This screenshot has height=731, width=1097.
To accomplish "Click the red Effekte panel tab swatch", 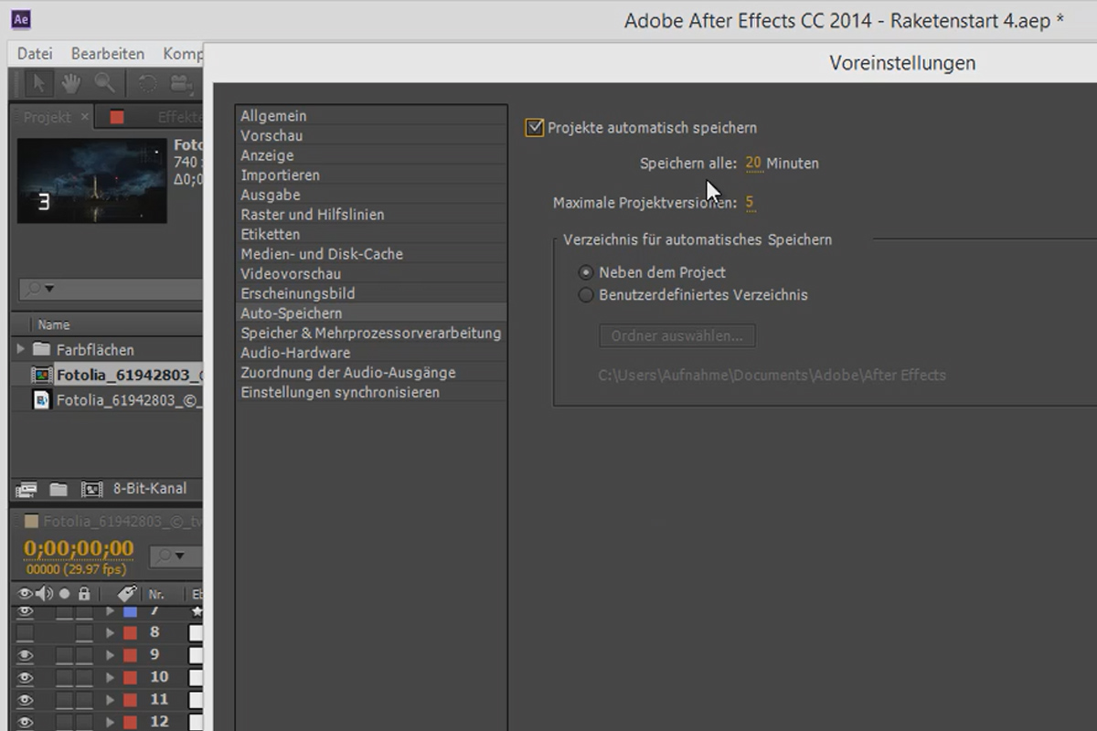I will coord(117,117).
